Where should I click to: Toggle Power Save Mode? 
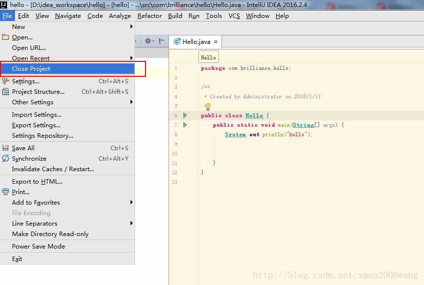pos(67,247)
